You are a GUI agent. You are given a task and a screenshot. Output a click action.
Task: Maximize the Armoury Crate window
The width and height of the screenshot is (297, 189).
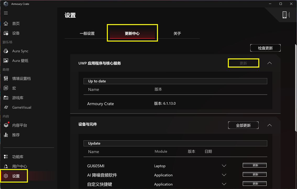pos(281,4)
